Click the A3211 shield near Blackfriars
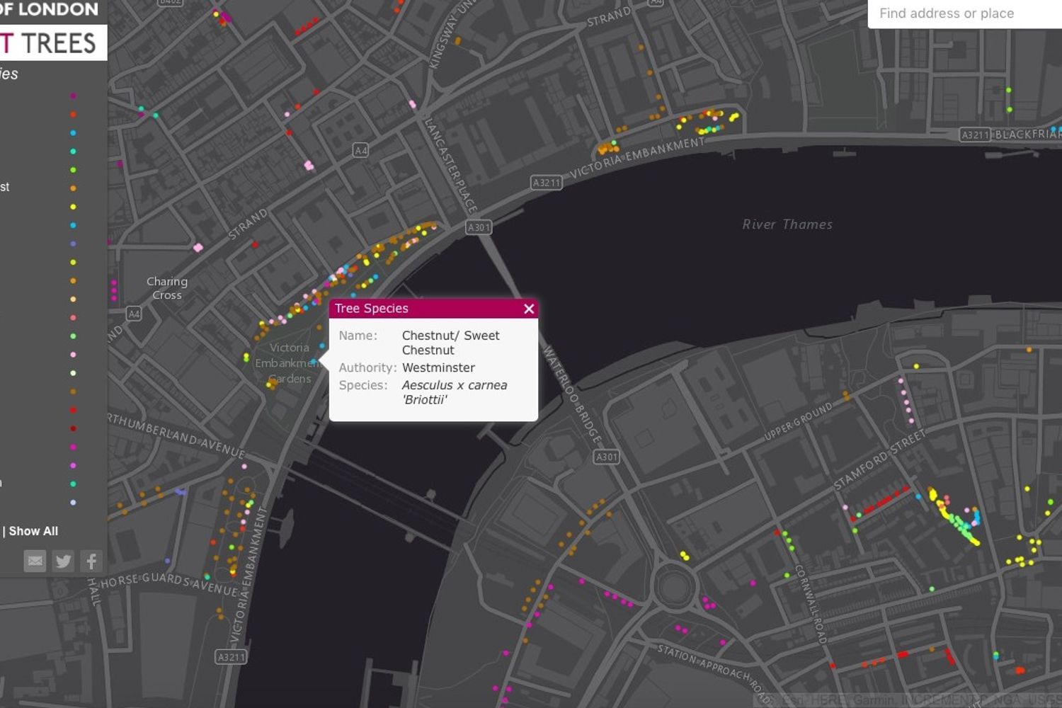This screenshot has width=1062, height=708. click(974, 135)
